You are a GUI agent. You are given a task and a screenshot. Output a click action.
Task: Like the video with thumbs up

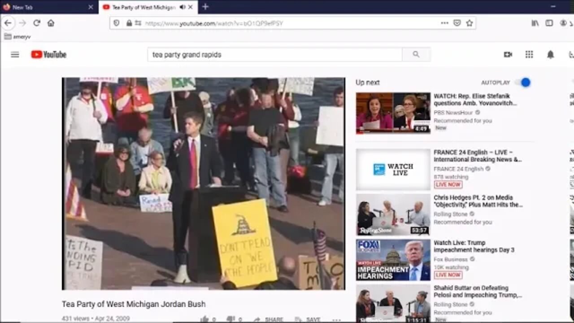pyautogui.click(x=208, y=319)
